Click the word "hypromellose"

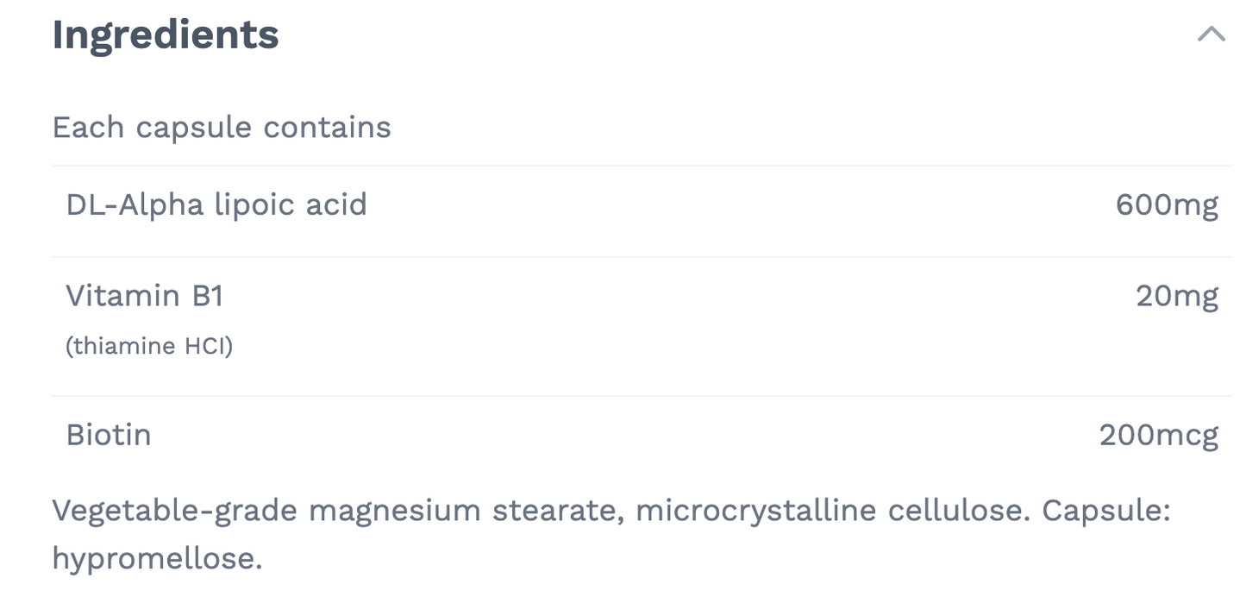(x=156, y=559)
